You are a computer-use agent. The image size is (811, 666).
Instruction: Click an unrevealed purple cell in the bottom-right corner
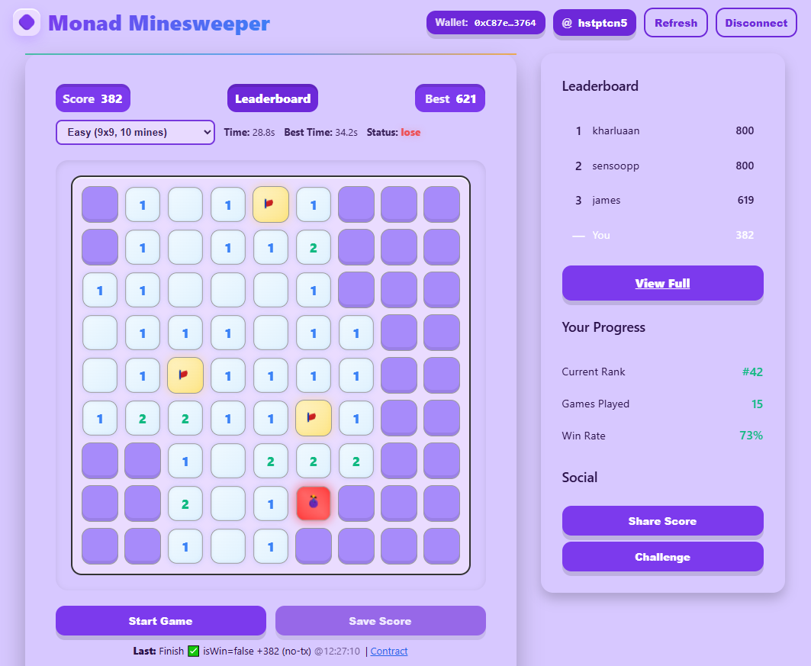tap(442, 546)
